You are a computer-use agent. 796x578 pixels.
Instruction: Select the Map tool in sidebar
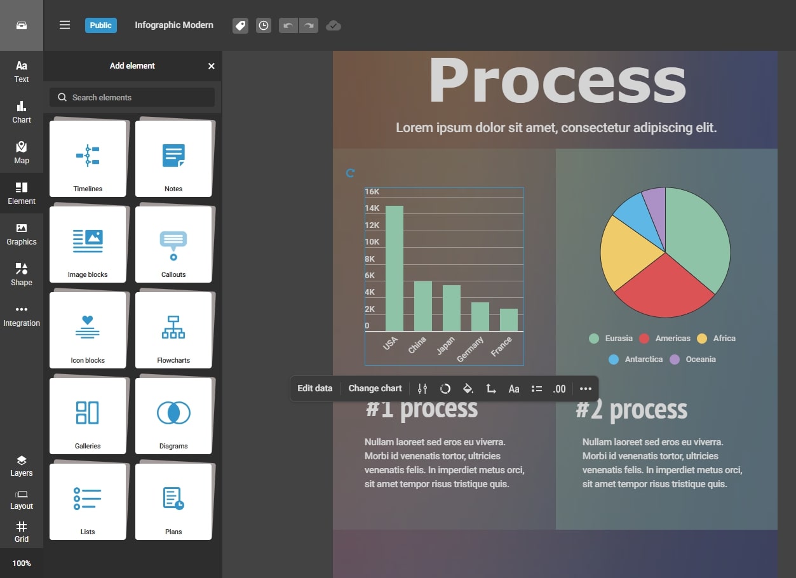22,152
